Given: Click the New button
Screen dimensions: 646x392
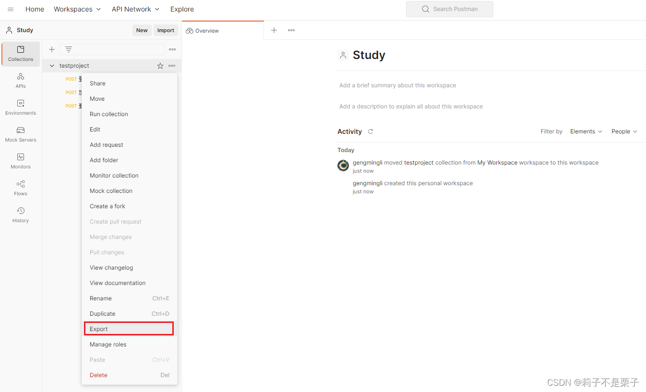Looking at the screenshot, I should 142,30.
